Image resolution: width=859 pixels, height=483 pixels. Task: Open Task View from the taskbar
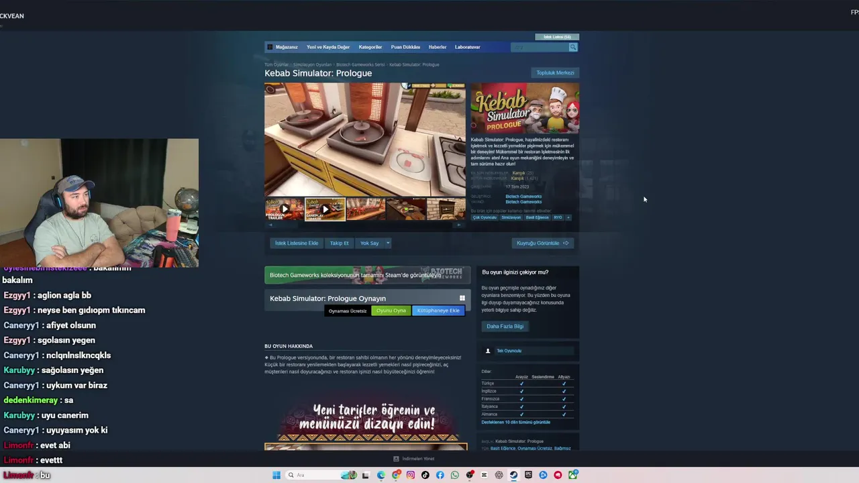coord(366,475)
